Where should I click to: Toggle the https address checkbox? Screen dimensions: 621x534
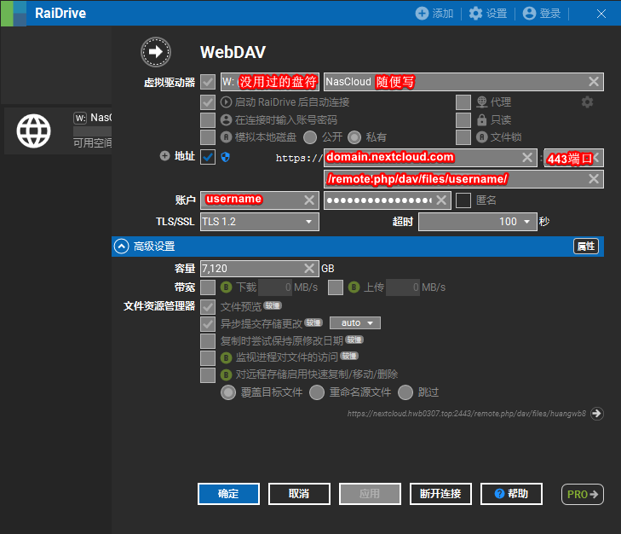pos(208,157)
